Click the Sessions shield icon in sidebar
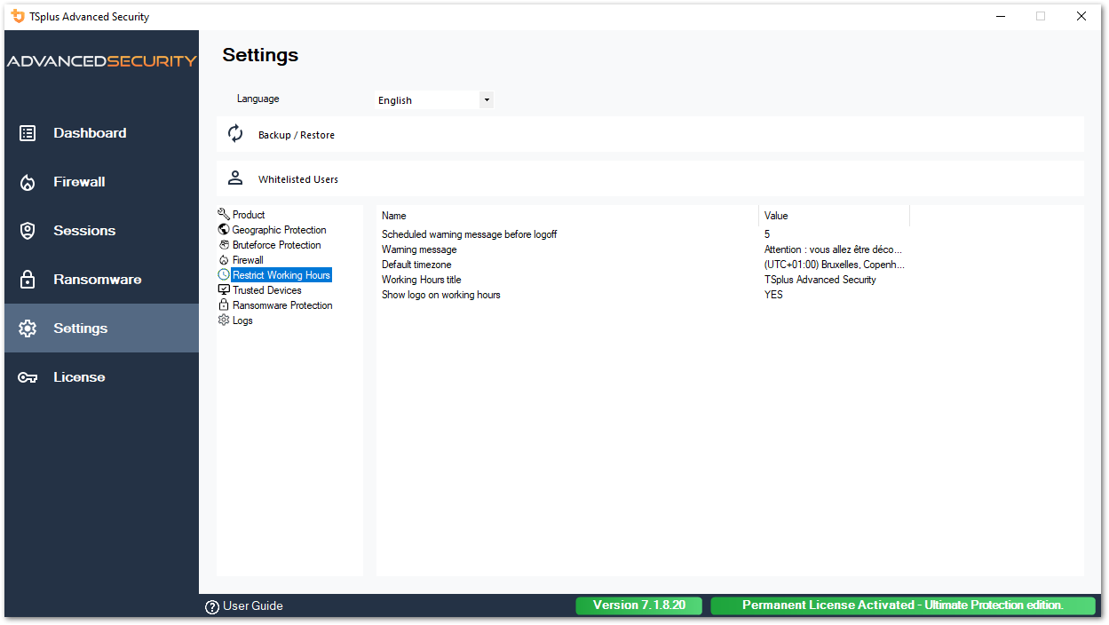 (x=28, y=230)
